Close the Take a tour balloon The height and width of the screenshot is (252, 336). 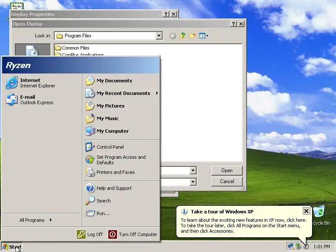(307, 211)
